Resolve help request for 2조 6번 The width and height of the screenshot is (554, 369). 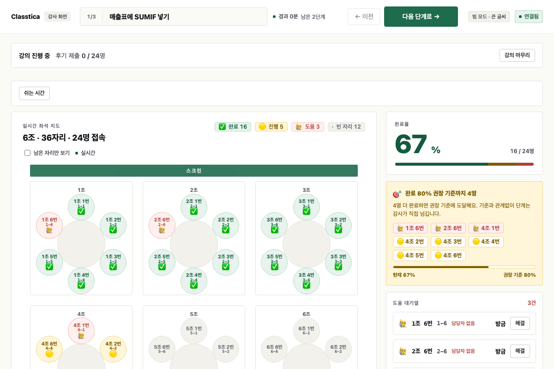coord(520,351)
